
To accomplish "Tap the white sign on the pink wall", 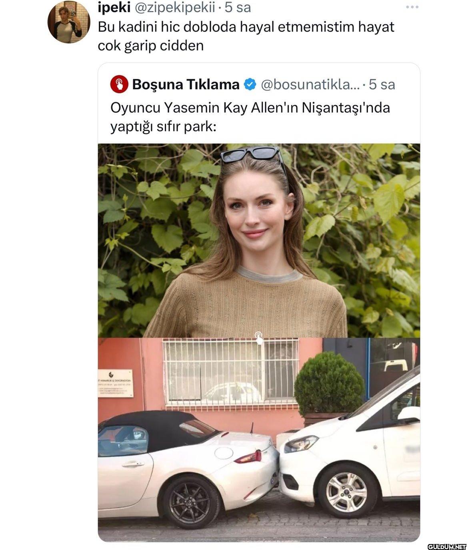I will (115, 383).
